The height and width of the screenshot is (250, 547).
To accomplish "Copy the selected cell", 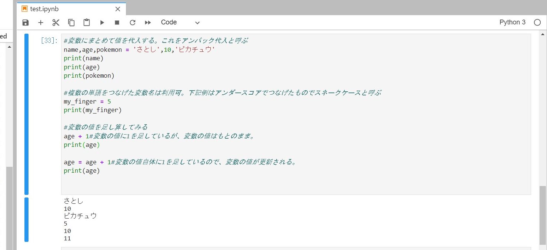I will point(71,23).
